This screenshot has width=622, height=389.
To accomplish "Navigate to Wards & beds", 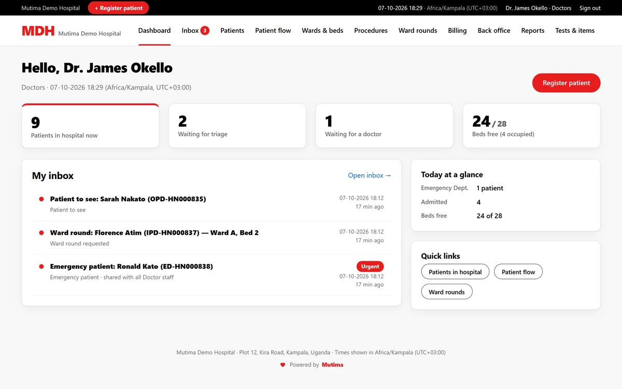I will click(x=322, y=31).
